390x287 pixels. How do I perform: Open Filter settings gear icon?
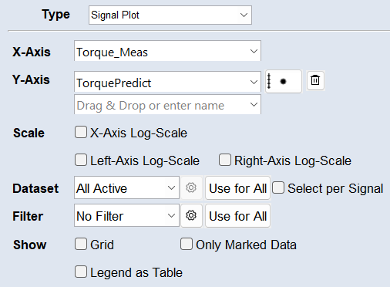coord(191,215)
